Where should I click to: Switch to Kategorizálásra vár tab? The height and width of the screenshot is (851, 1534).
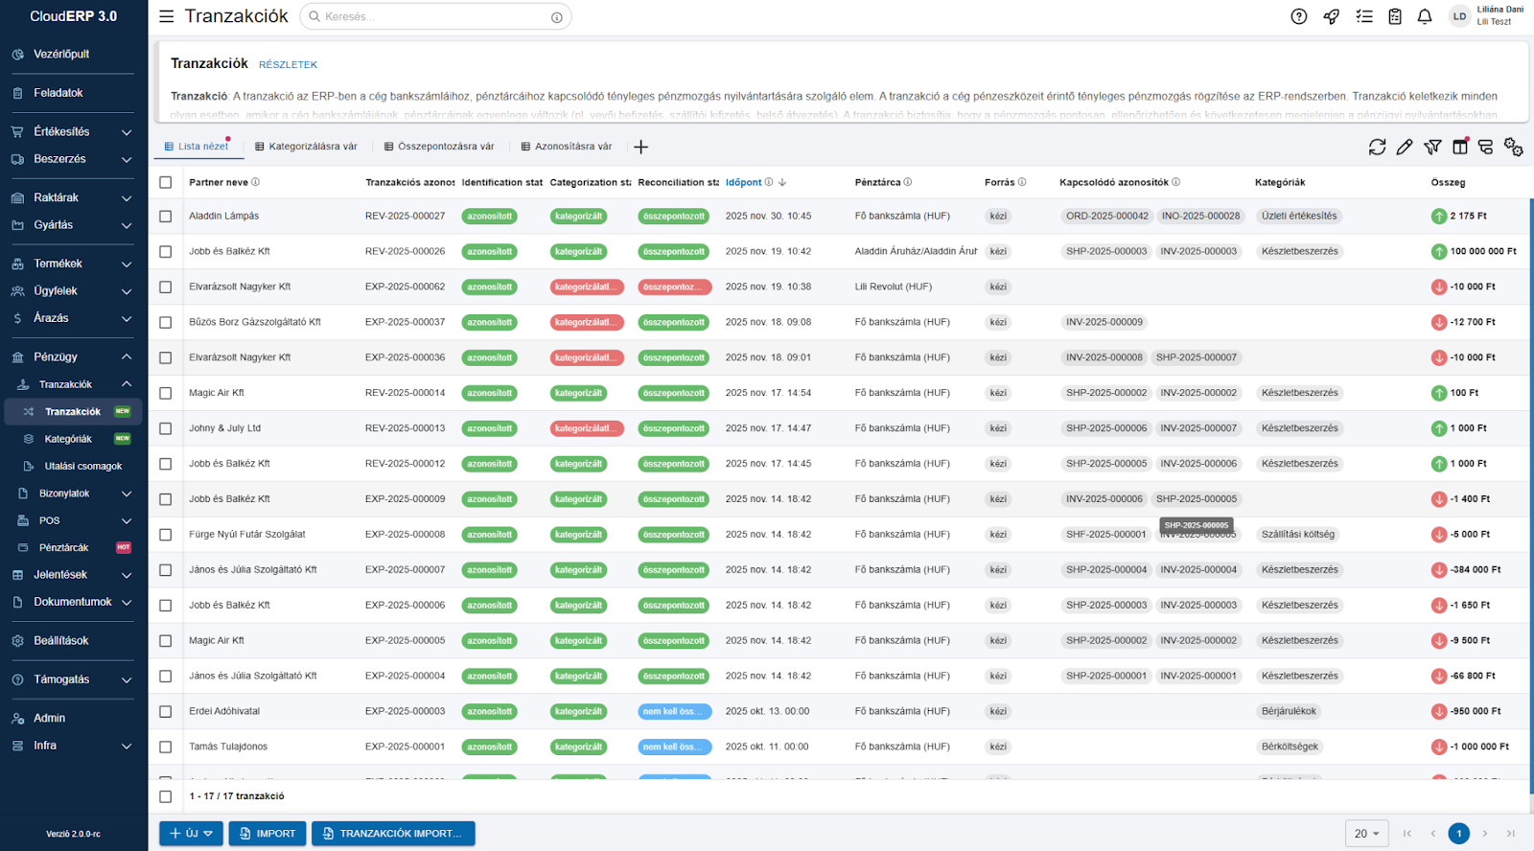(306, 147)
